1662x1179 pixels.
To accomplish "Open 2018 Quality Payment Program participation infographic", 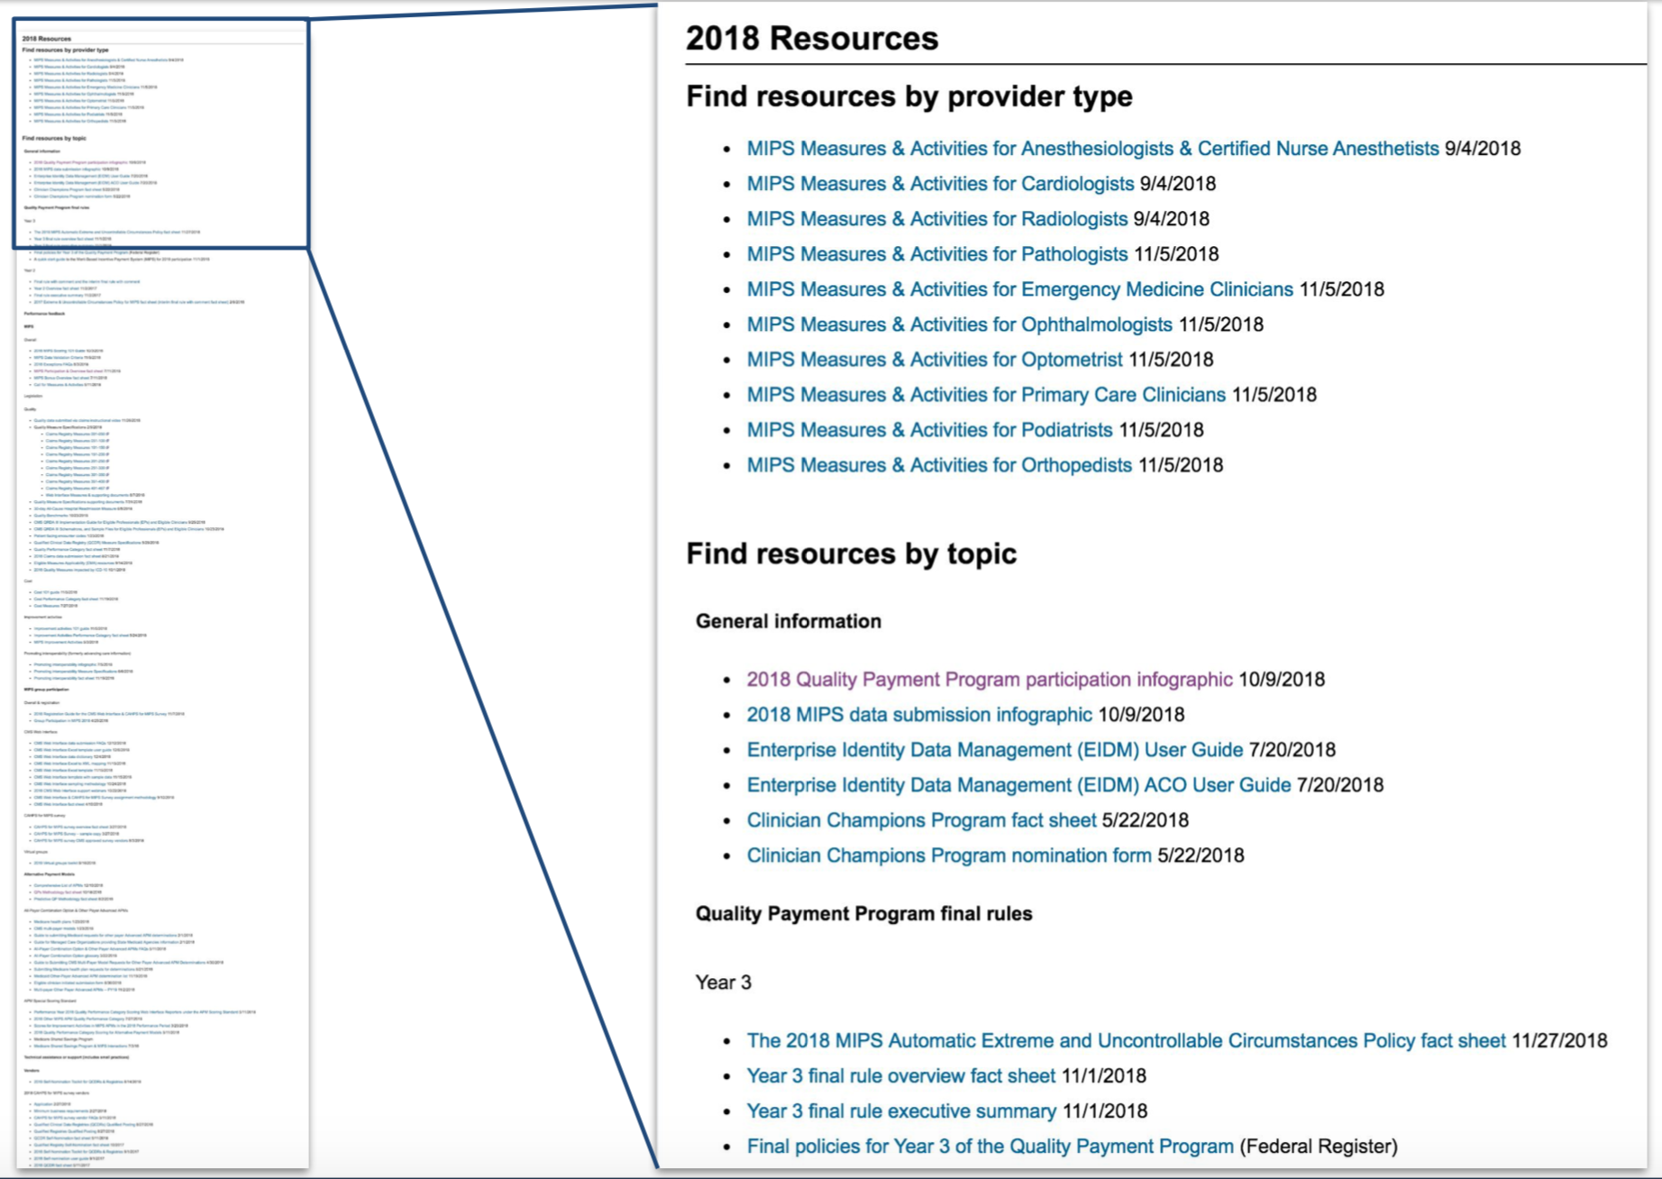I will pos(990,680).
